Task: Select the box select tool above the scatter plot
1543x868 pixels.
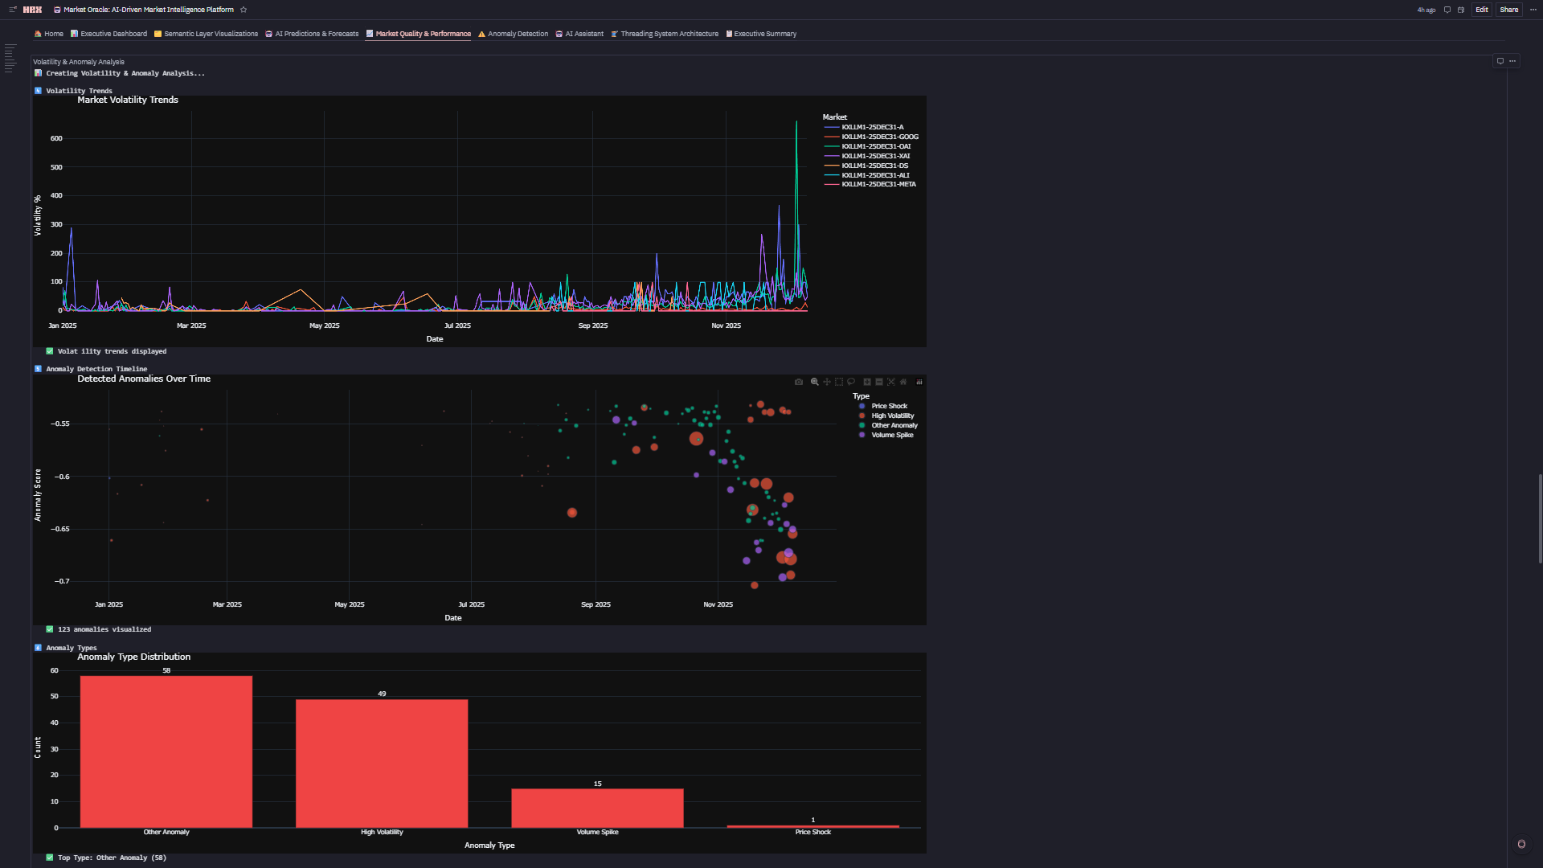Action: tap(838, 383)
